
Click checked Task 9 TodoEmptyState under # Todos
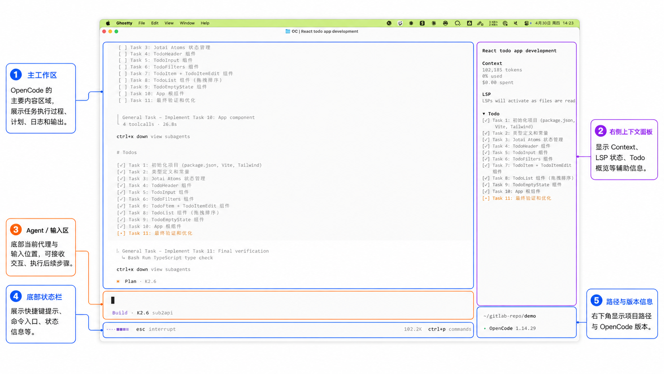coord(160,219)
